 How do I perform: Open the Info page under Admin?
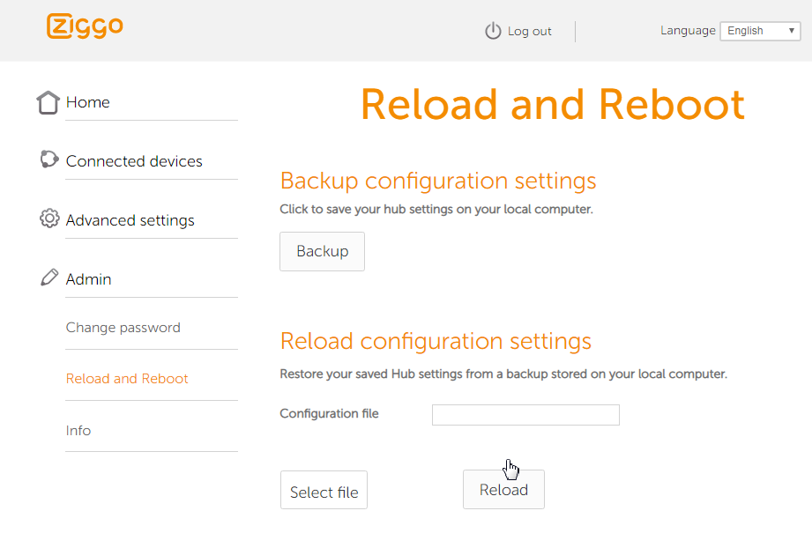pyautogui.click(x=78, y=431)
